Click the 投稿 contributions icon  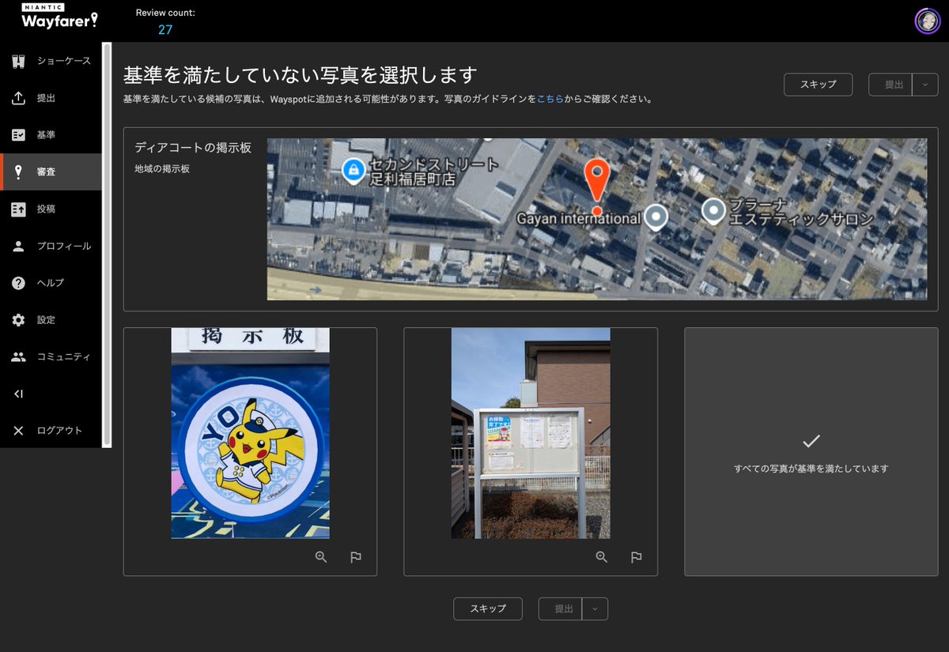click(x=19, y=209)
